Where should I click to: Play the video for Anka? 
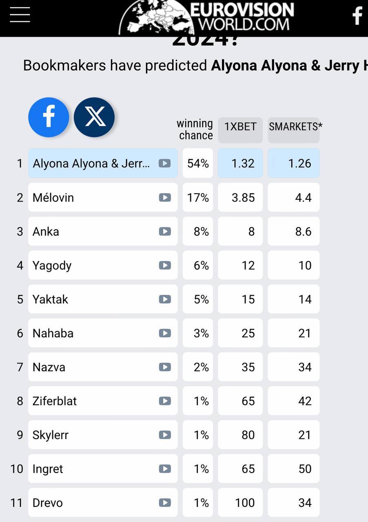[x=164, y=232]
